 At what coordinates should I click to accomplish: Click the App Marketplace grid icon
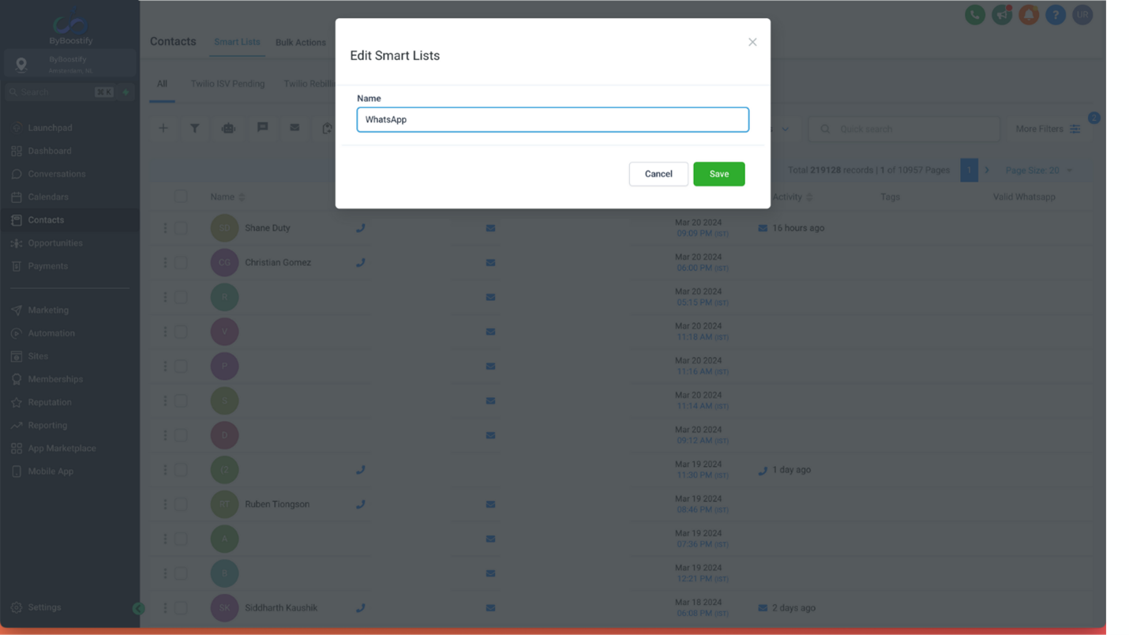[17, 448]
